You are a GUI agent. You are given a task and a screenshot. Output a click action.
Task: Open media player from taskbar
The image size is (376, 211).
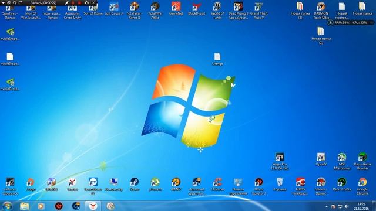click(x=41, y=206)
